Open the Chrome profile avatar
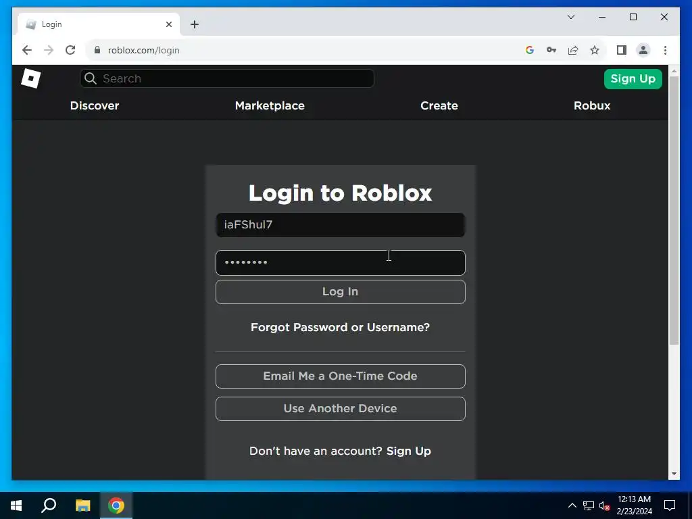Image resolution: width=692 pixels, height=519 pixels. [x=643, y=50]
